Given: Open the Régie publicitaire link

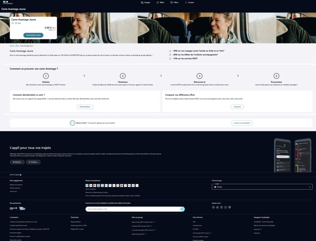Looking at the screenshot, I should pyautogui.click(x=76, y=222).
